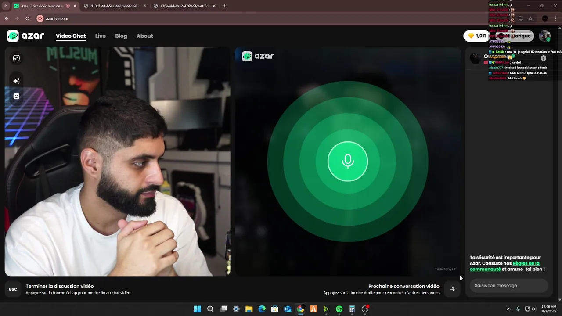The width and height of the screenshot is (562, 316).
Task: Open Task View on the taskbar
Action: tap(223, 309)
